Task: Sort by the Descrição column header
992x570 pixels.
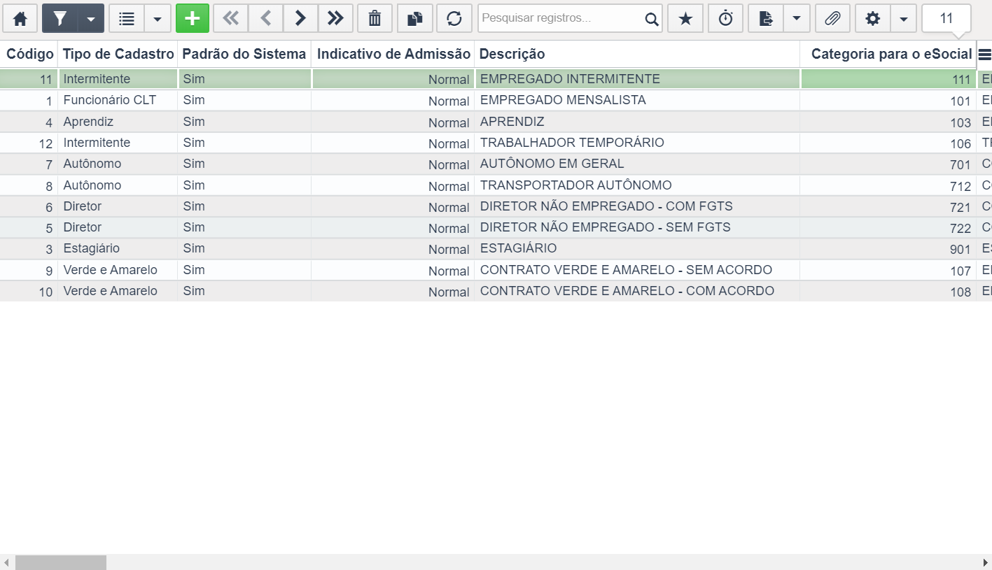Action: click(x=637, y=54)
